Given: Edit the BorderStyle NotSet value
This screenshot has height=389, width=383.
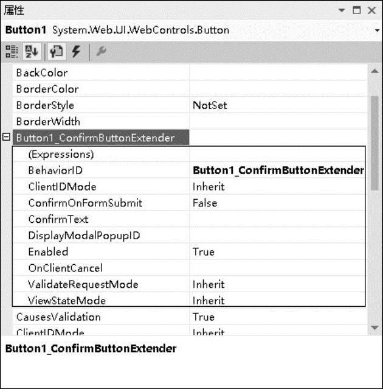Looking at the screenshot, I should click(278, 105).
